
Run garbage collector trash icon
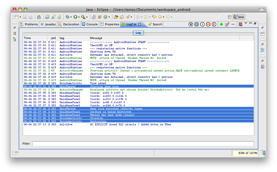264,153
